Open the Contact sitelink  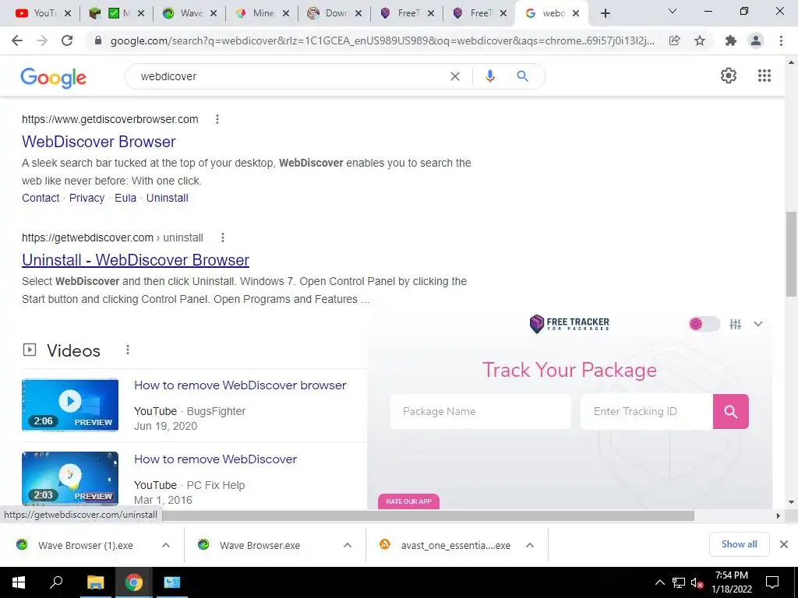click(x=41, y=198)
